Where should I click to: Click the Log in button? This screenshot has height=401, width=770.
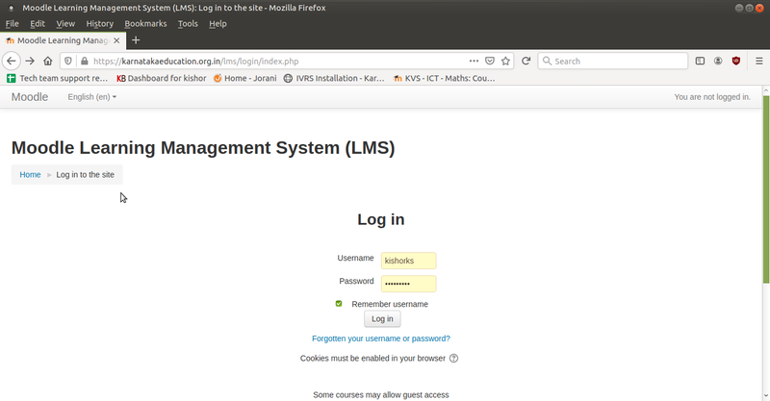(x=382, y=319)
